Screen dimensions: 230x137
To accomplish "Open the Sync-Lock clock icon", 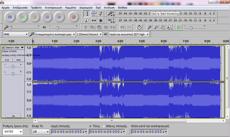I will tap(139, 27).
